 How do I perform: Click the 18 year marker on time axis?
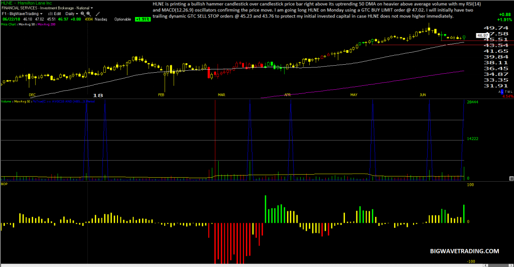[98, 95]
